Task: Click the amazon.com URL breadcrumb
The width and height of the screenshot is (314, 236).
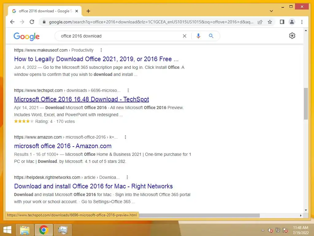Action: coord(66,137)
